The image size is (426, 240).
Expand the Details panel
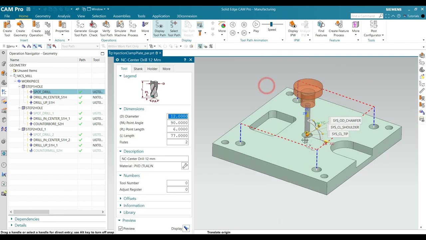point(12,225)
